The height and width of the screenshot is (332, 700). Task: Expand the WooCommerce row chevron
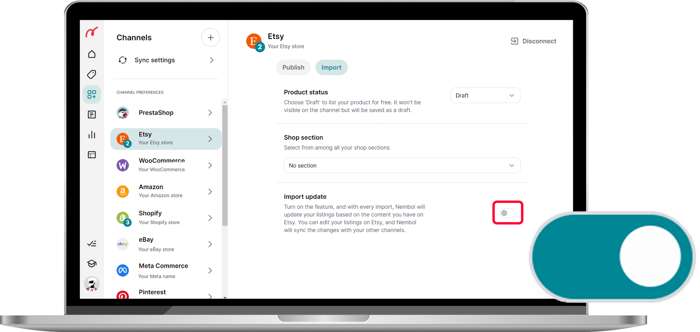[x=210, y=165]
